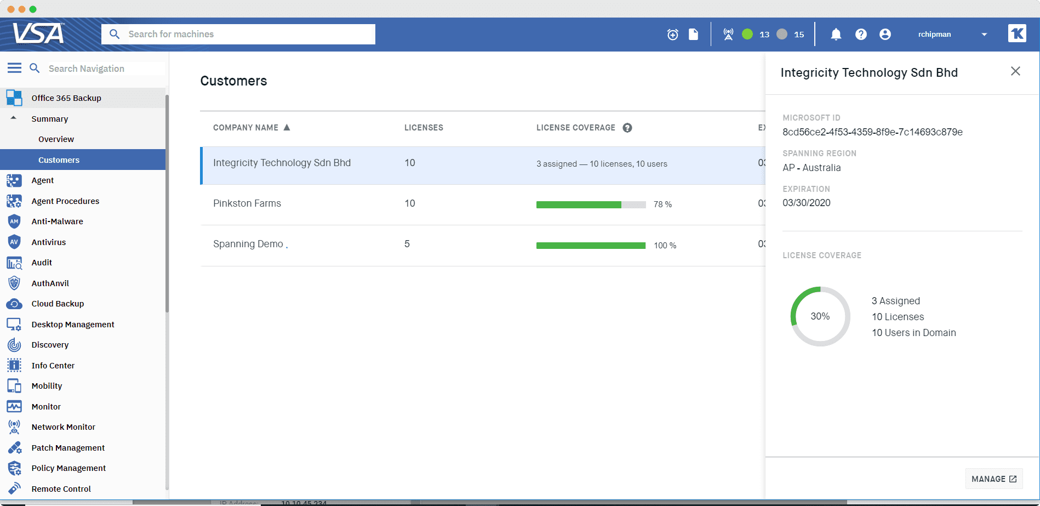
Task: Open the Office 365 Backup menu label
Action: [66, 98]
